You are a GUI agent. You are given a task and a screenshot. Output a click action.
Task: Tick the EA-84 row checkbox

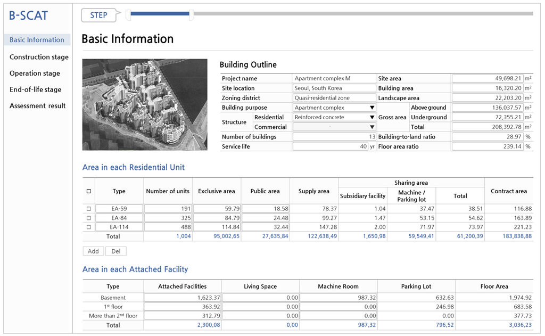pos(89,218)
